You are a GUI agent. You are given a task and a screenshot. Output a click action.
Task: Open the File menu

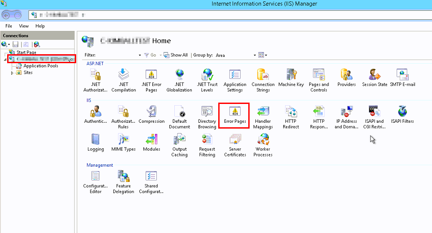coord(9,26)
